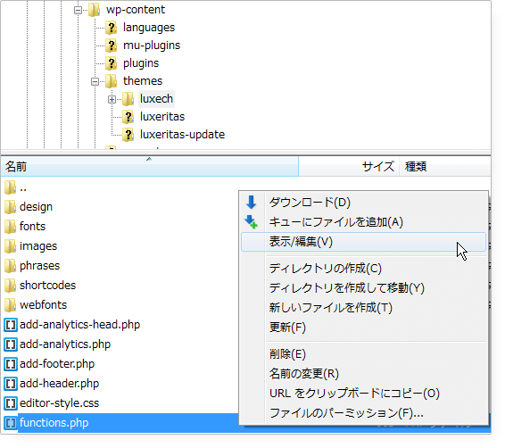
Task: Select plugins in directory tree
Action: coord(141,63)
